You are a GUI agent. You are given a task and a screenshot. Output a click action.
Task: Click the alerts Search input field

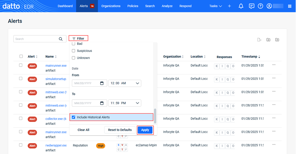[35, 39]
